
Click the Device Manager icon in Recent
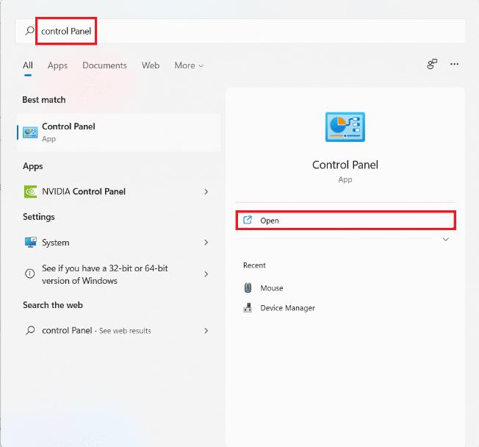[248, 308]
